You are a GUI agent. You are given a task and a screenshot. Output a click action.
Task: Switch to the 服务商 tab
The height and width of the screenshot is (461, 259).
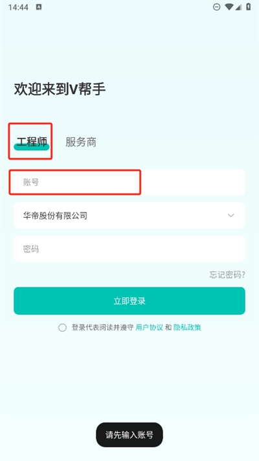[81, 142]
